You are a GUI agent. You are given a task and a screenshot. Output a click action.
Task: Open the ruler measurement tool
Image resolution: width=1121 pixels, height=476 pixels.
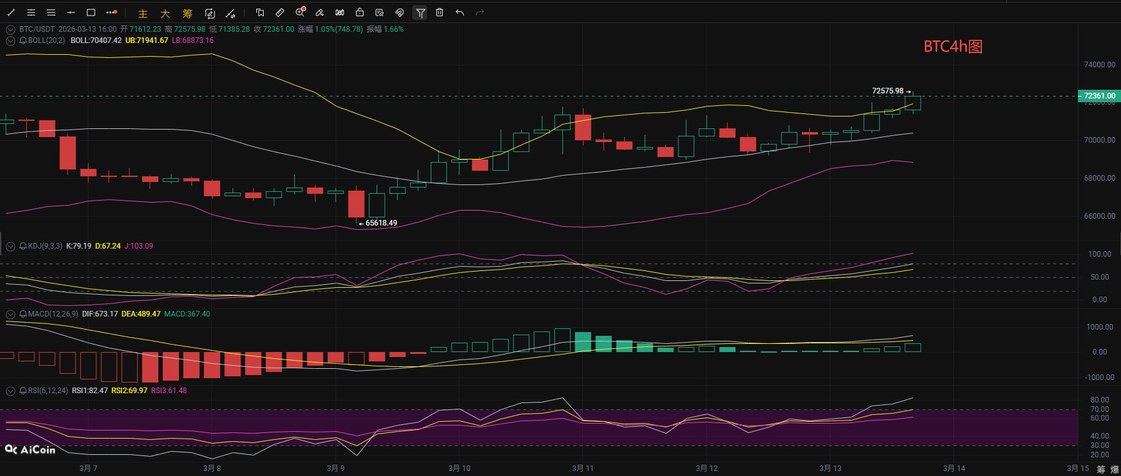tap(280, 12)
